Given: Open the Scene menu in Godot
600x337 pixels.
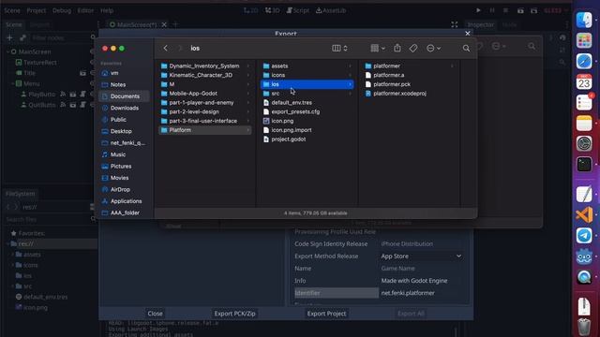Looking at the screenshot, I should 12,10.
